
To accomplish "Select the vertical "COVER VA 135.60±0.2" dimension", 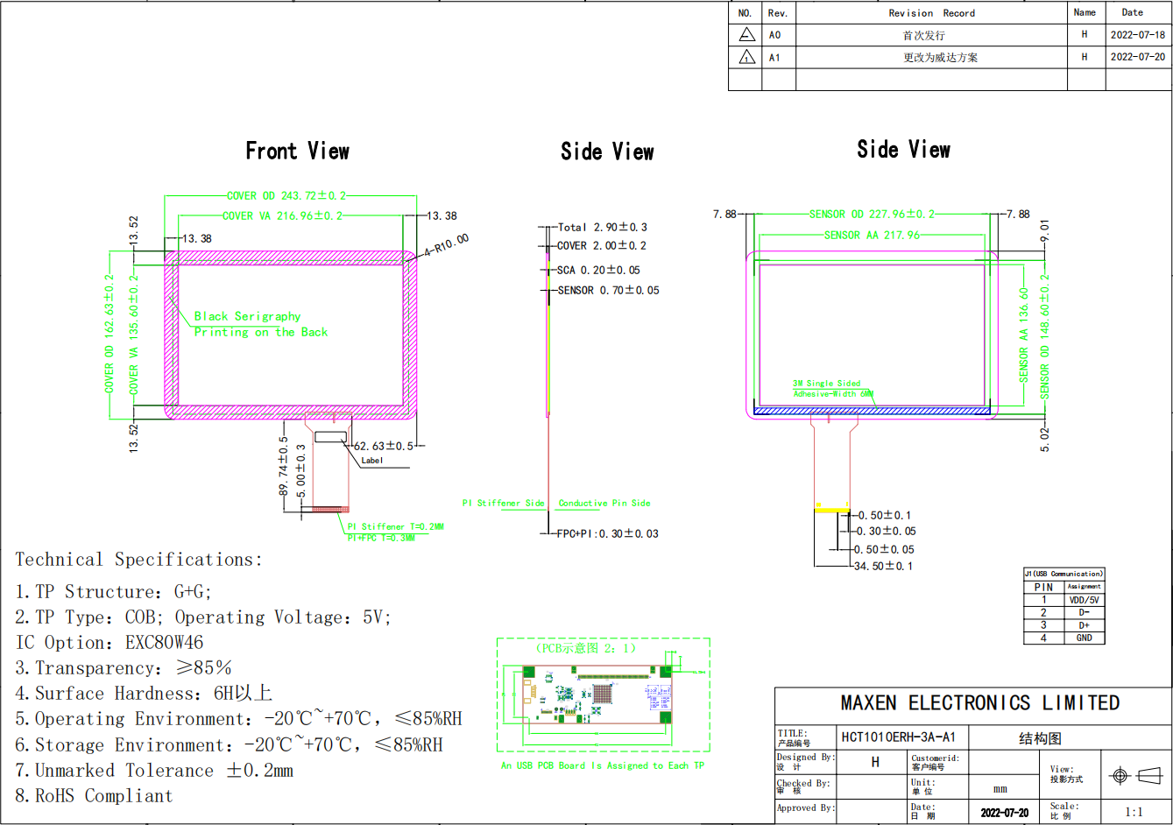I will [134, 334].
